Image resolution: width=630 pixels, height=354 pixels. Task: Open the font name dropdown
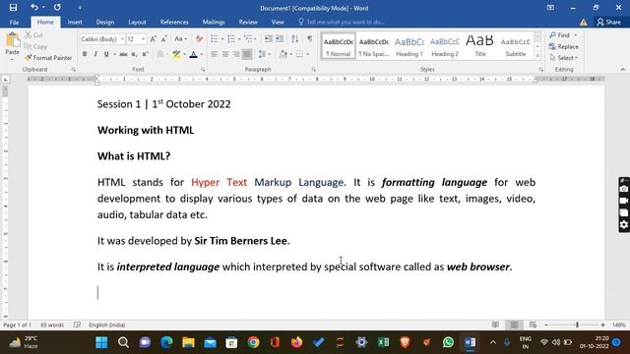click(122, 39)
